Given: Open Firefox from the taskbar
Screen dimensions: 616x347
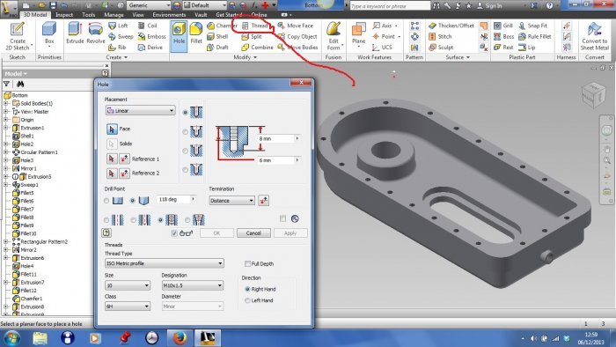Looking at the screenshot, I should tap(180, 338).
